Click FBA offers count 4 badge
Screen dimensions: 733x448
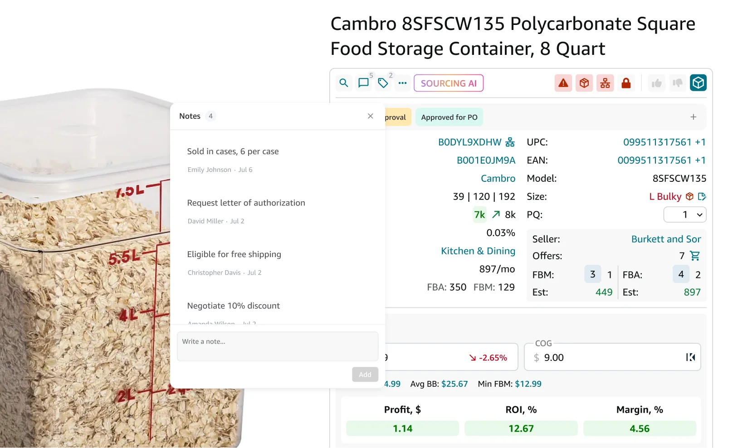681,274
